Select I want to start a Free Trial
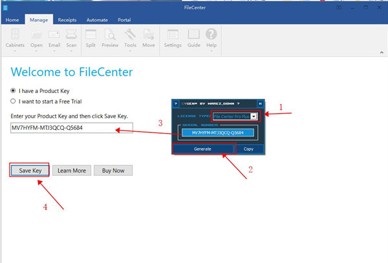 (13, 101)
